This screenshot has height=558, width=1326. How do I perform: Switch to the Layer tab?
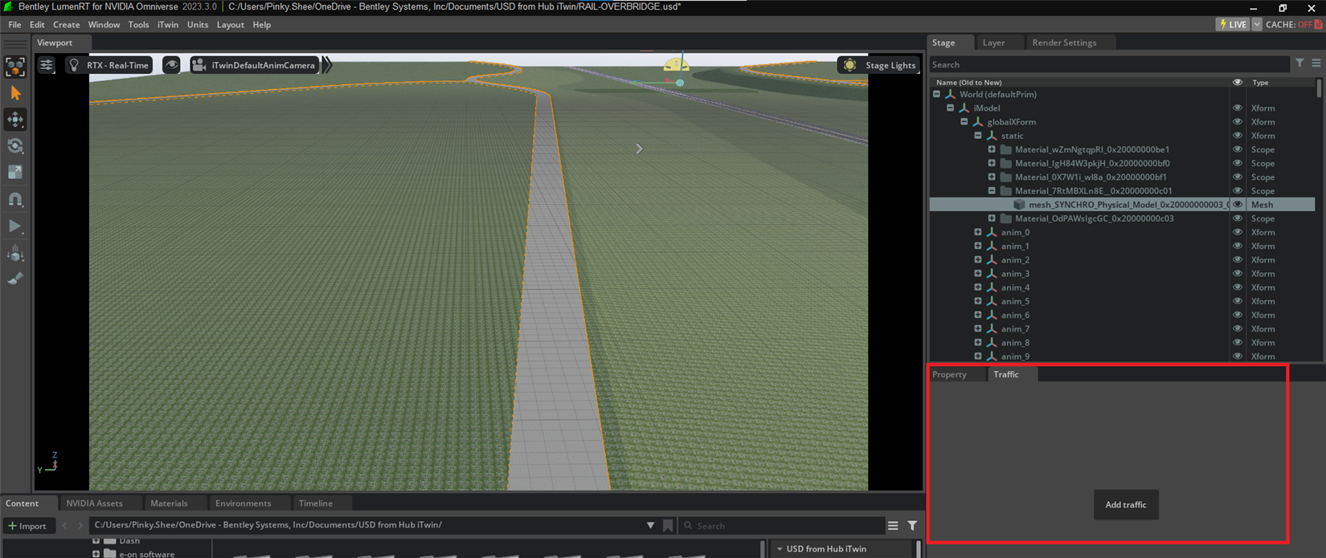(993, 43)
